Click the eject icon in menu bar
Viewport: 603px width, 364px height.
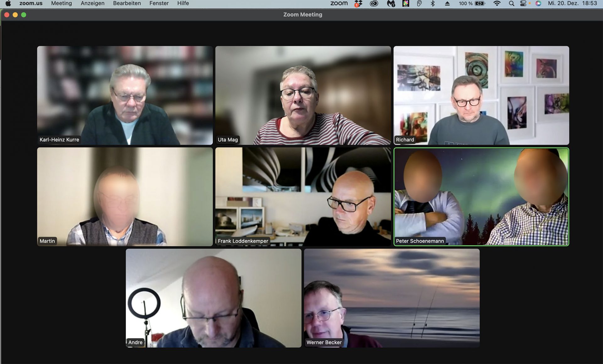click(x=447, y=3)
